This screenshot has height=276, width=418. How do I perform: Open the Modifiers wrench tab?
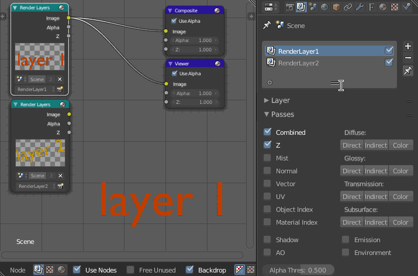[360, 8]
